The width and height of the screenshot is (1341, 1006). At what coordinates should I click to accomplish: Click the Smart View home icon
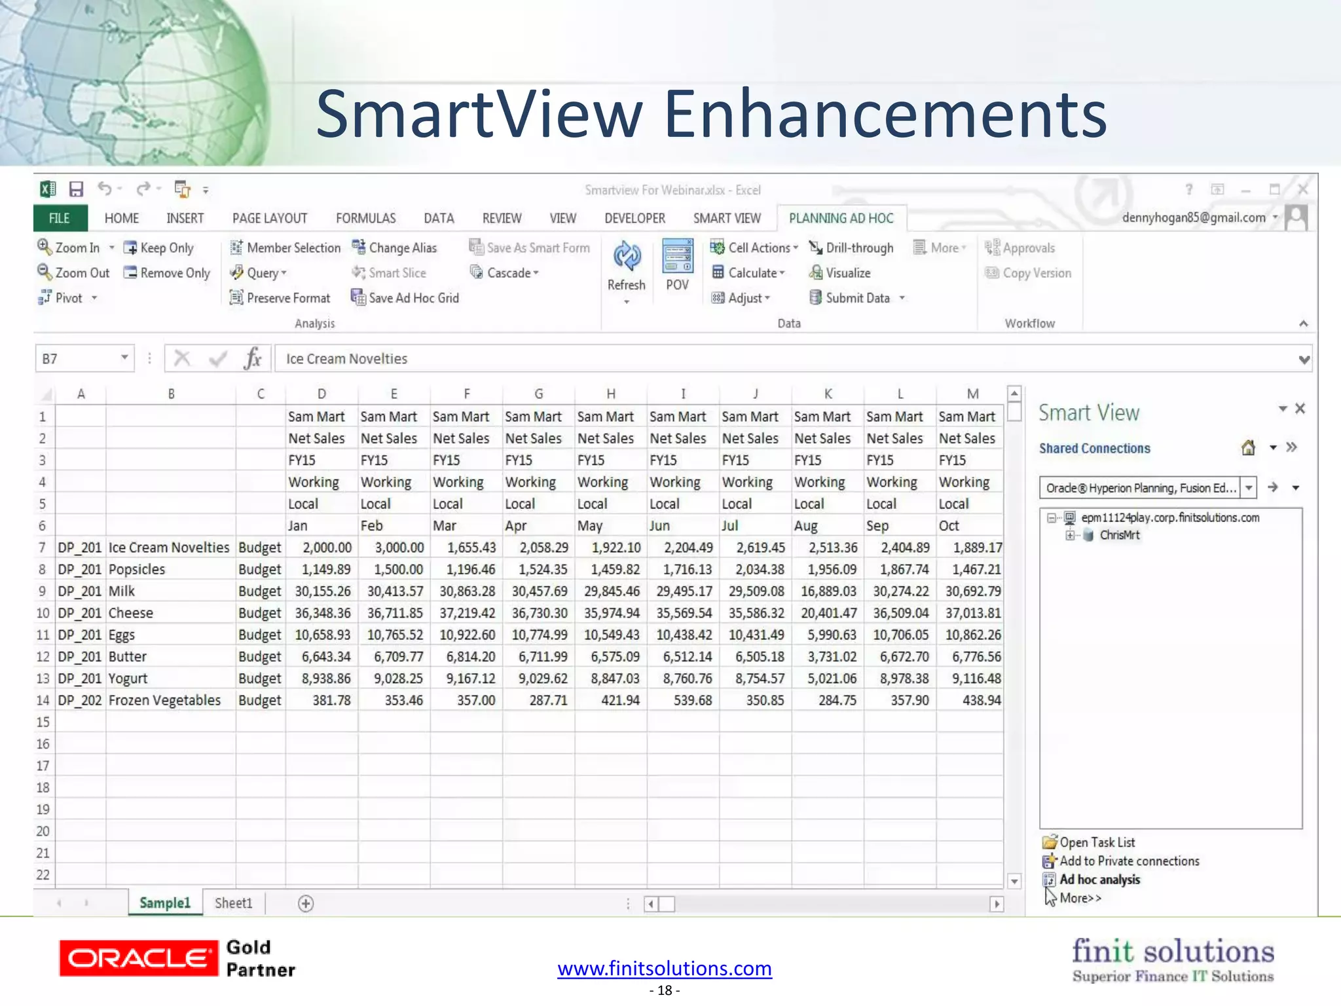[x=1249, y=447]
